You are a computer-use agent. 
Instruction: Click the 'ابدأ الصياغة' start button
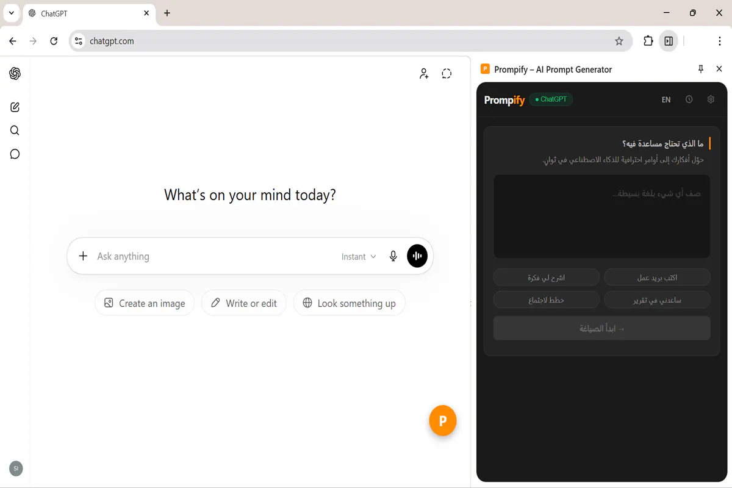[x=602, y=328]
